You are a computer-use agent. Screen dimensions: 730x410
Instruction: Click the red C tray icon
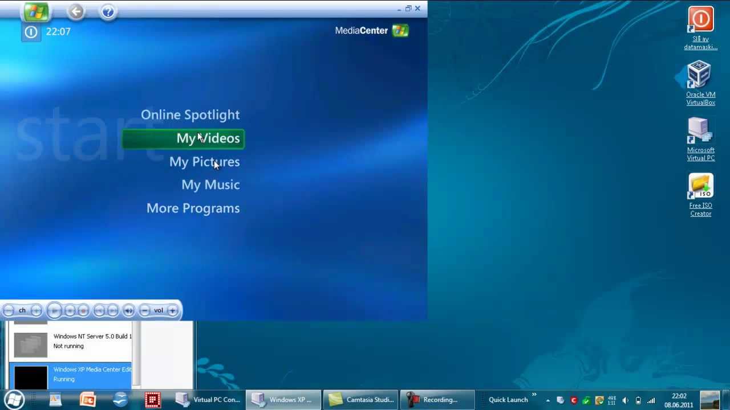click(574, 400)
